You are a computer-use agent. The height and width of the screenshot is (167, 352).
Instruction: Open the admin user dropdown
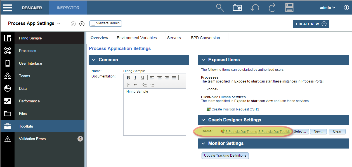click(327, 8)
